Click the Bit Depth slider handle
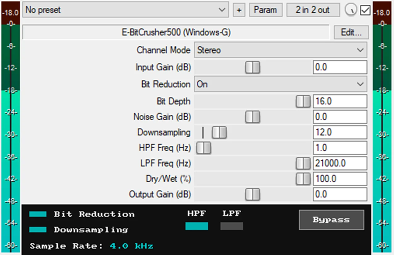 [x=303, y=101]
